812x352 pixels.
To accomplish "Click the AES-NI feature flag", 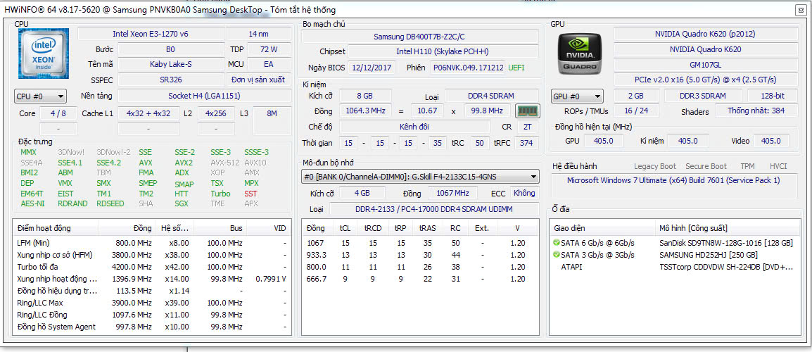I will [x=32, y=203].
